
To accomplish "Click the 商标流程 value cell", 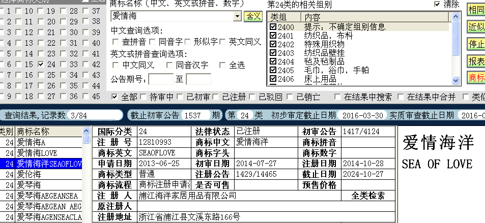I will pos(164,185).
